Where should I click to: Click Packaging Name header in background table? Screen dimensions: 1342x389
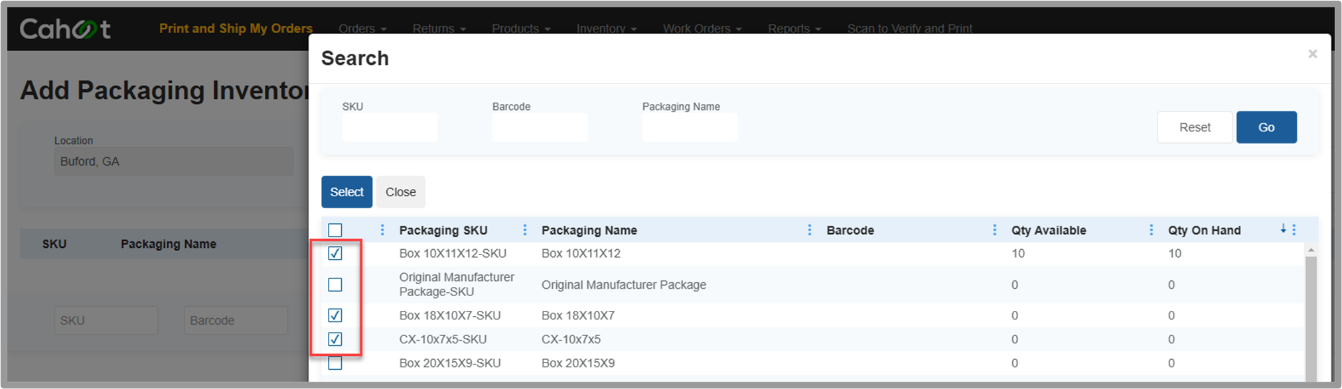point(169,244)
